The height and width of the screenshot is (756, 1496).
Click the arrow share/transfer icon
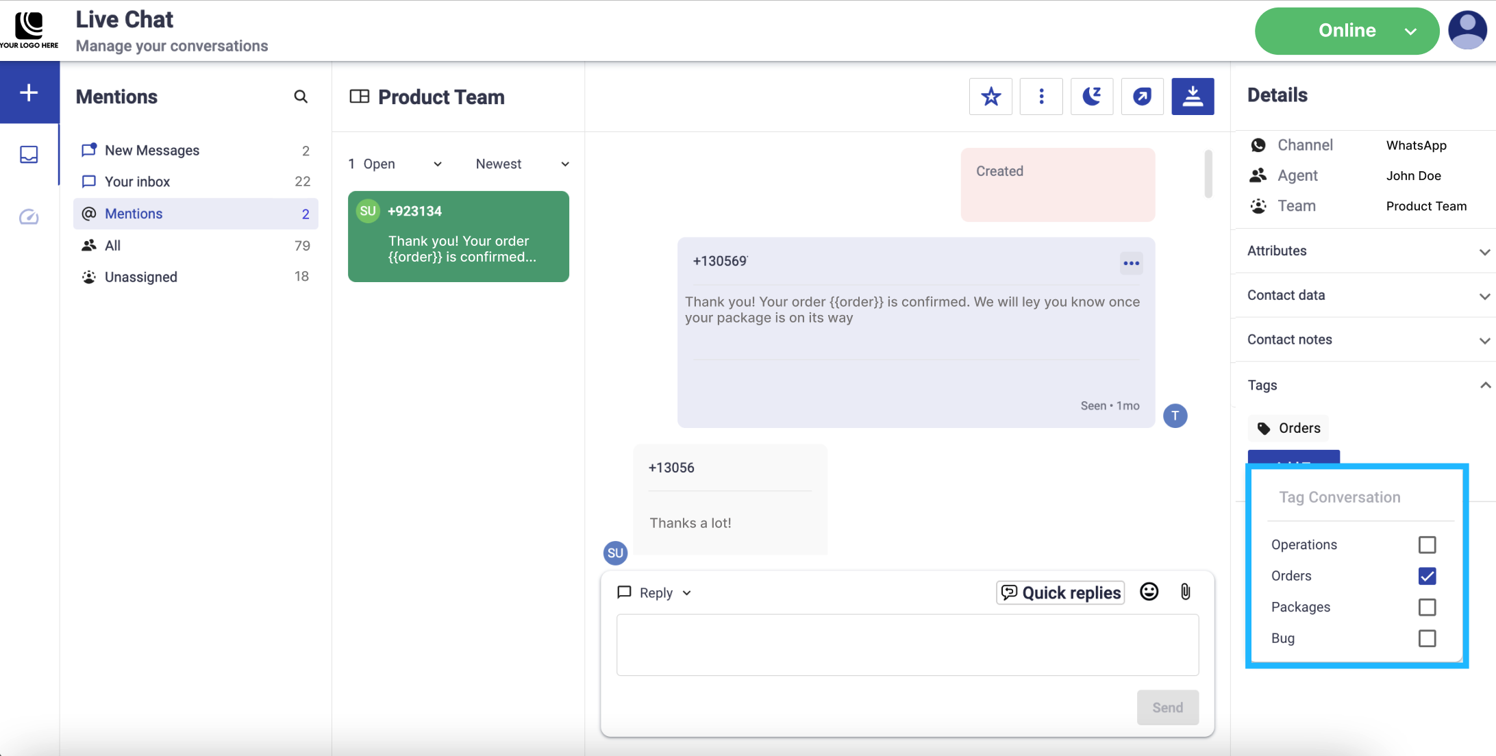pyautogui.click(x=1142, y=97)
